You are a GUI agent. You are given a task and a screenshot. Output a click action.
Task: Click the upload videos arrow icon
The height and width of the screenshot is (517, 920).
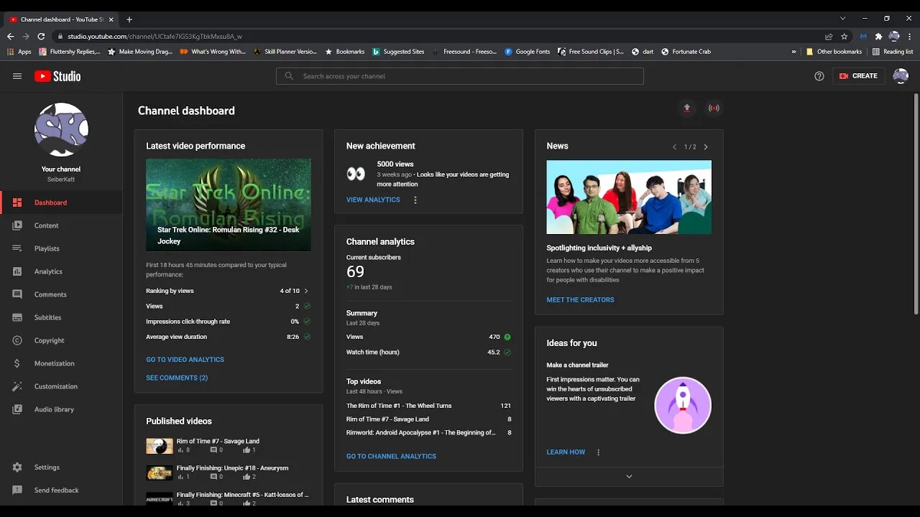tap(686, 108)
